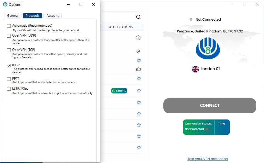The image size is (264, 163).
Task: Check the OpenVPN (UDP) option
Action: point(9,36)
